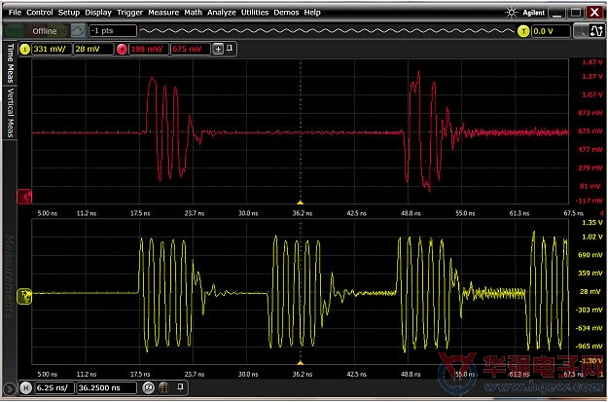Toggle channel 4 red button
The height and width of the screenshot is (402, 608).
click(x=122, y=50)
